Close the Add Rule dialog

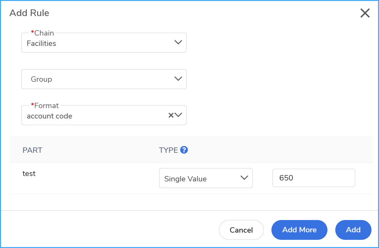pyautogui.click(x=365, y=13)
